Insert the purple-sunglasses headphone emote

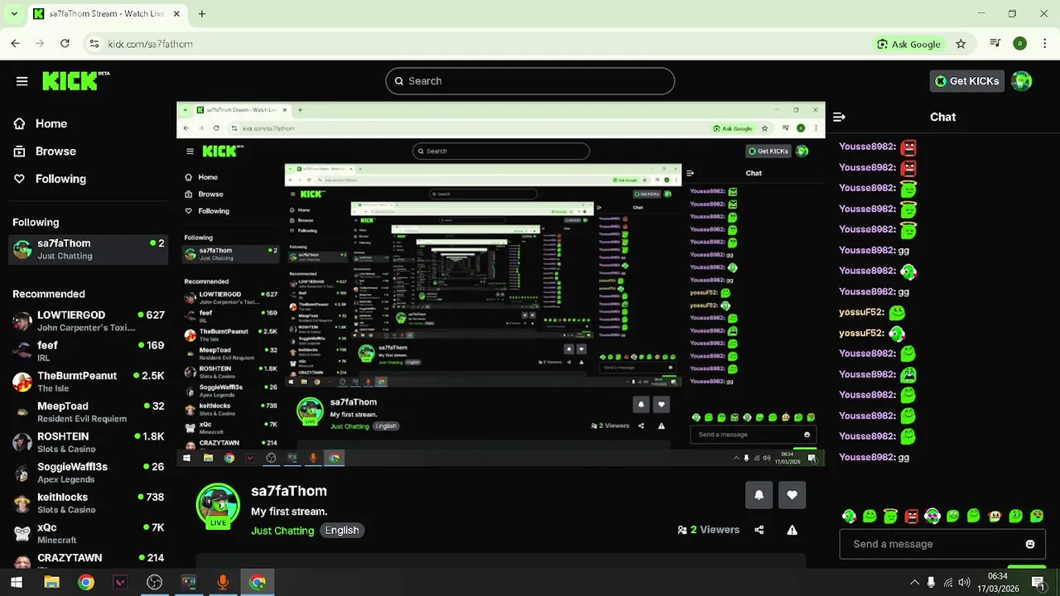point(932,516)
